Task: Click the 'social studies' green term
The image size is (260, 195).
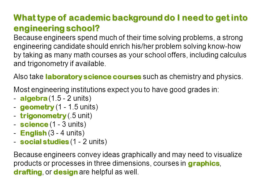Action: click(x=44, y=142)
